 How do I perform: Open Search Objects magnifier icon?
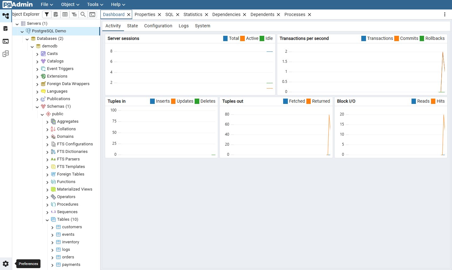pyautogui.click(x=83, y=14)
